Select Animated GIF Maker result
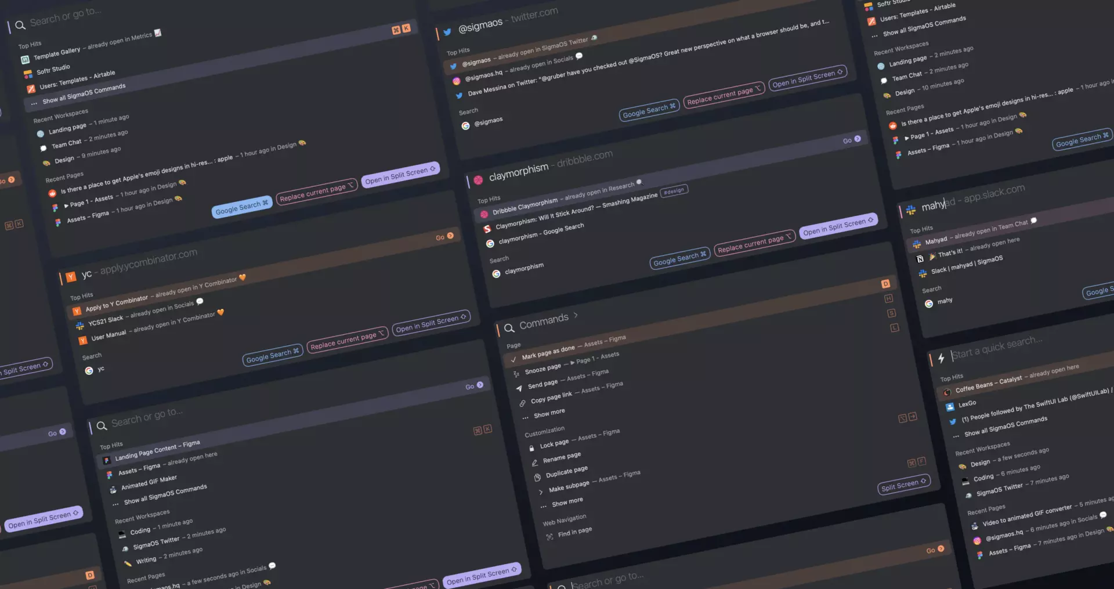The image size is (1114, 589). click(149, 482)
